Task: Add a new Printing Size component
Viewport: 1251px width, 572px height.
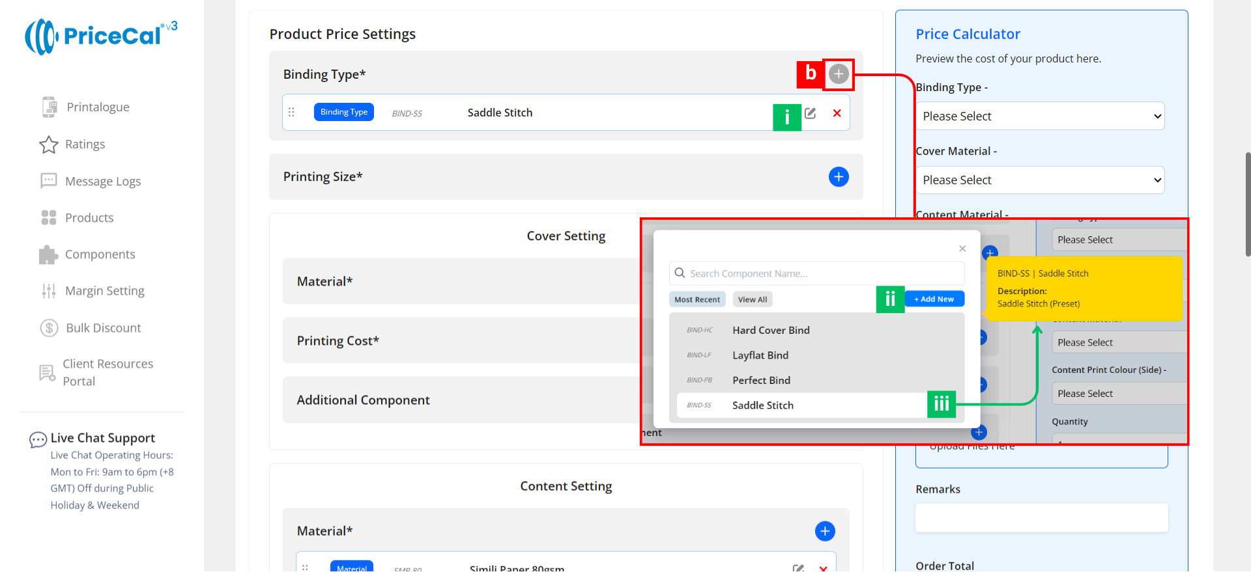Action: pyautogui.click(x=839, y=177)
